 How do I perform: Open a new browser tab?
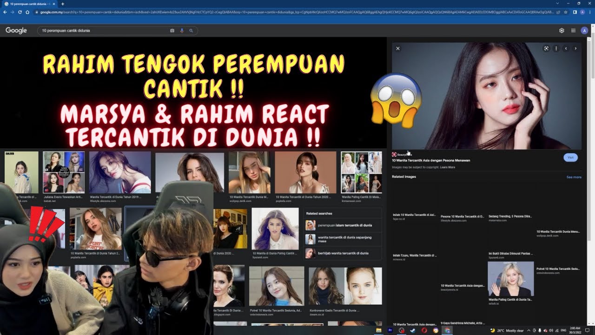click(x=63, y=4)
